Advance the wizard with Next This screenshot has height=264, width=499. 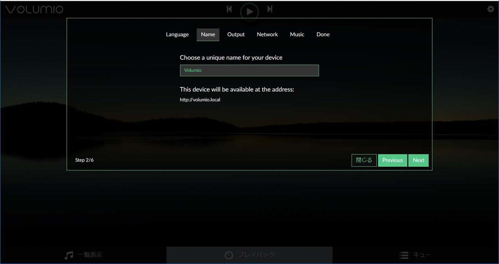[418, 160]
